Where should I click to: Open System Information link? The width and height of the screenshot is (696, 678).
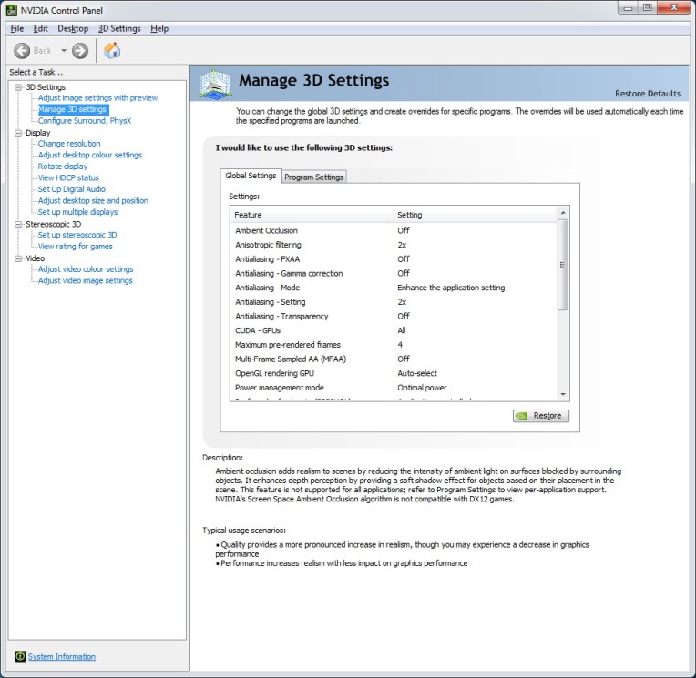[61, 656]
